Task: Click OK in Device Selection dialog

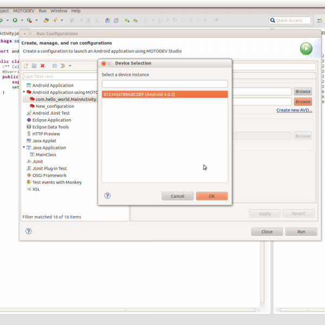Action: coord(212,196)
